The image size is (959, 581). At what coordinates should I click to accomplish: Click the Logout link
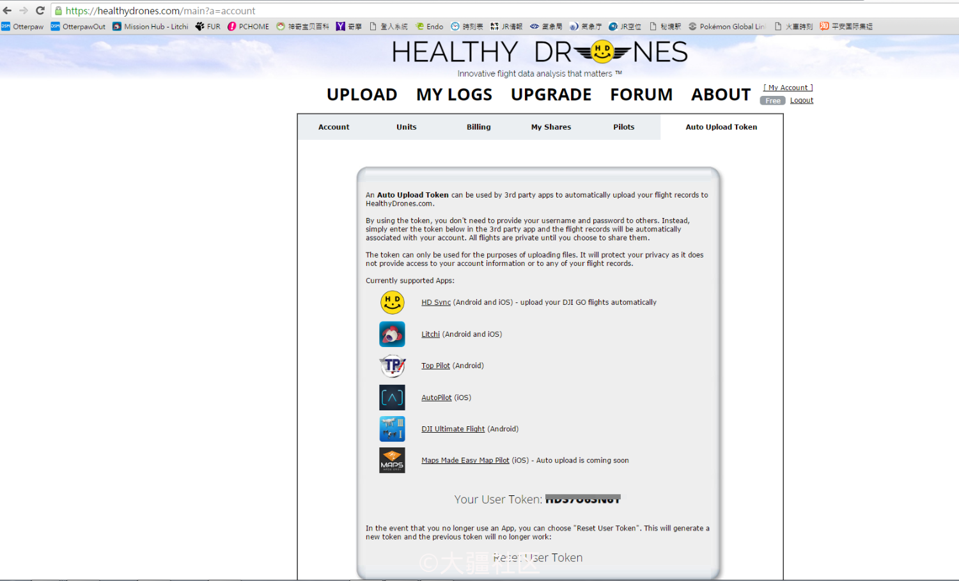point(801,100)
